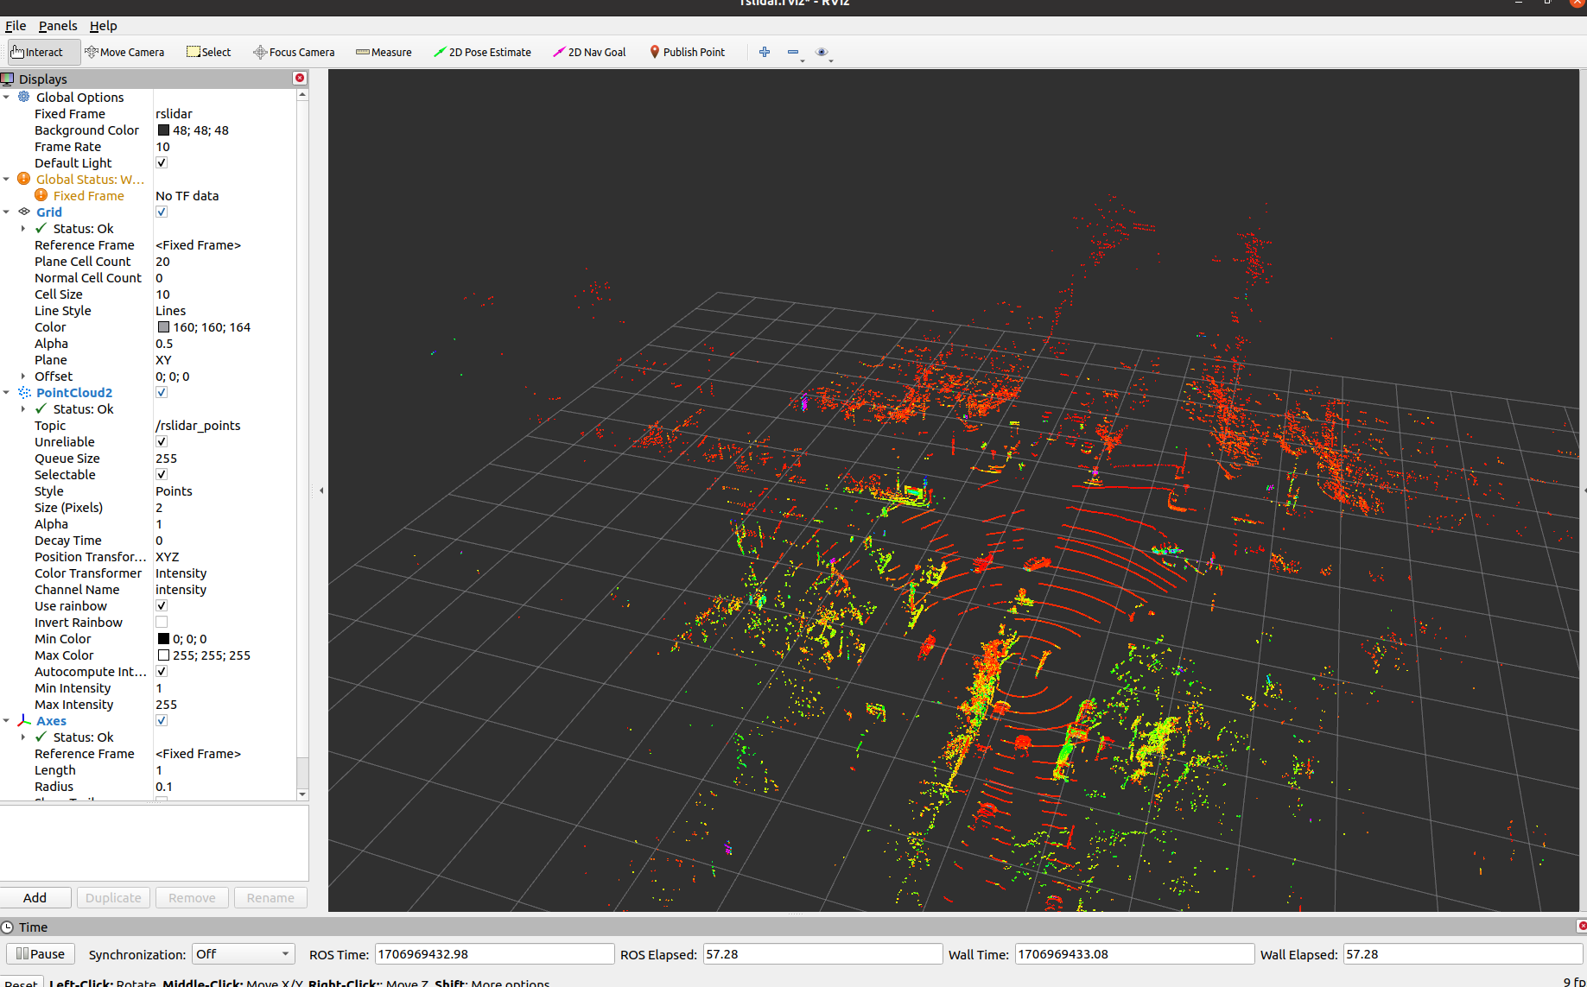Click the Add display button
The width and height of the screenshot is (1587, 987).
point(35,898)
